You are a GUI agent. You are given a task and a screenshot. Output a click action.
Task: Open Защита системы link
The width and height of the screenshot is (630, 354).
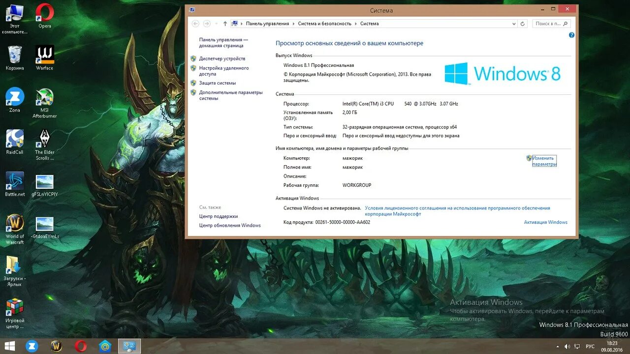point(218,83)
